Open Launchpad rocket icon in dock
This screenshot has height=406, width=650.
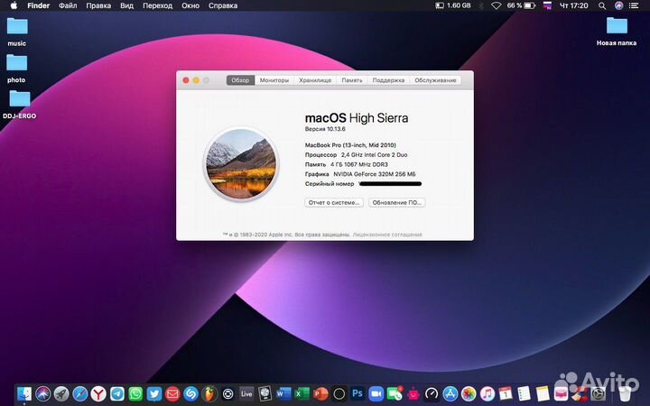pos(61,393)
